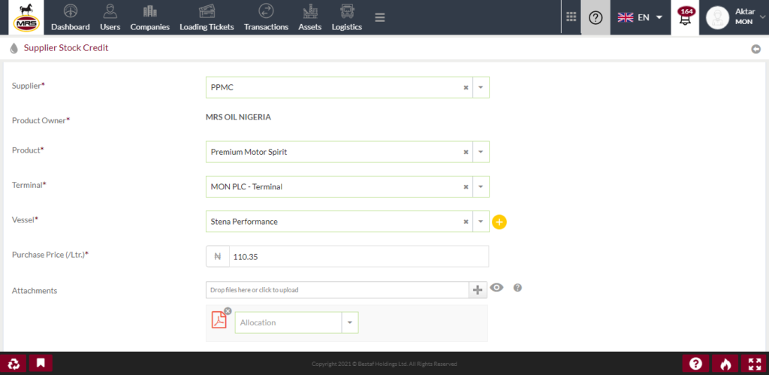Click the footer copyright text
769x375 pixels.
coord(384,364)
